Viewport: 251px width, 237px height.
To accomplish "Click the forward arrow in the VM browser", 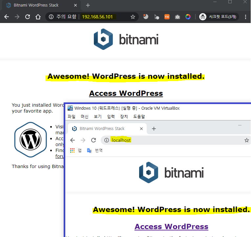I will [x=83, y=140].
